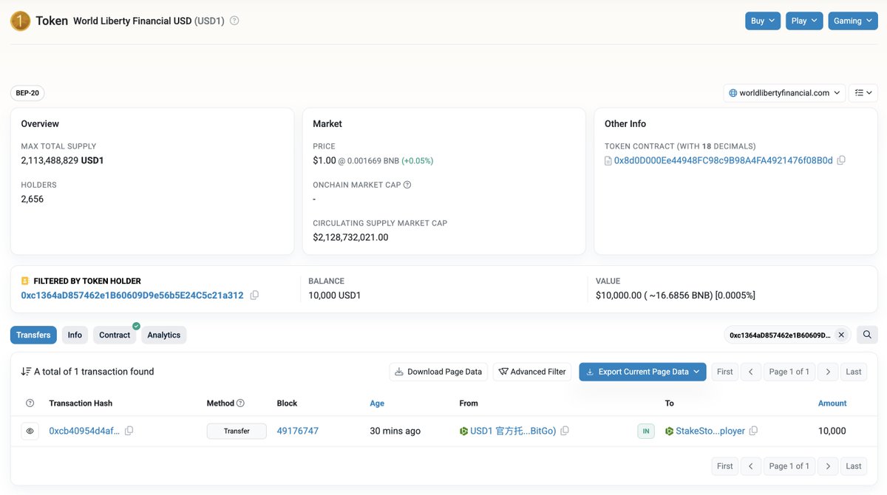Preview transaction details with eye icon
Image resolution: width=887 pixels, height=495 pixels.
[x=30, y=431]
